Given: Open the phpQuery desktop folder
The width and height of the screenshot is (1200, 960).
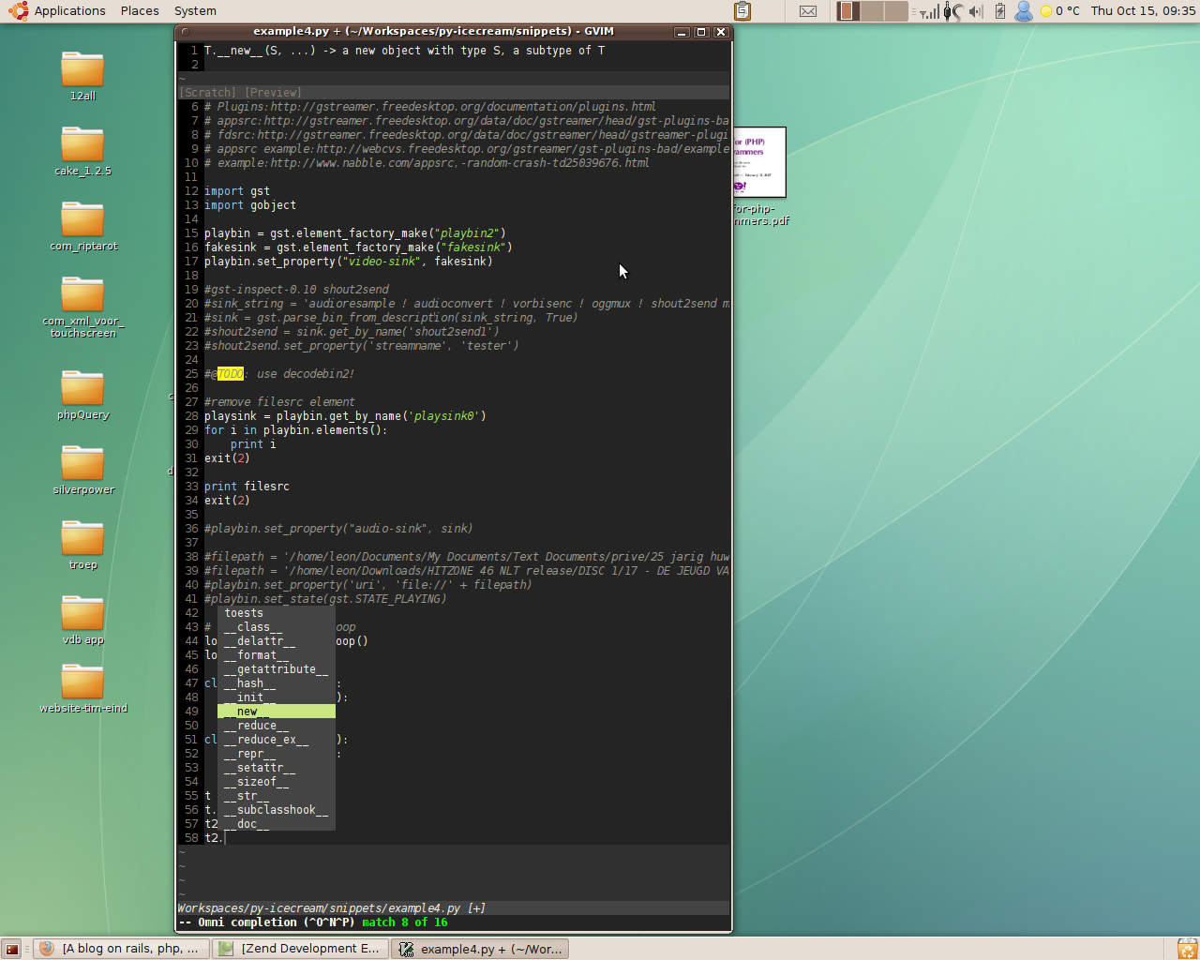Looking at the screenshot, I should pyautogui.click(x=82, y=394).
